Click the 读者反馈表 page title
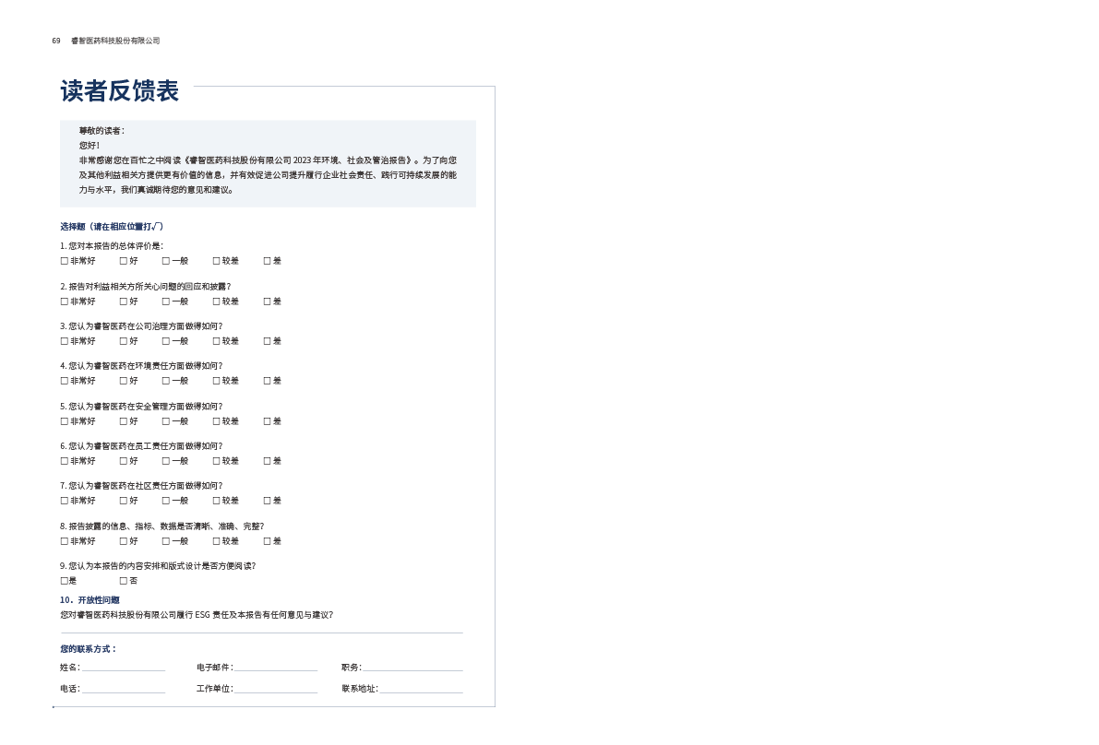This screenshot has height=745, width=1099. (x=120, y=91)
